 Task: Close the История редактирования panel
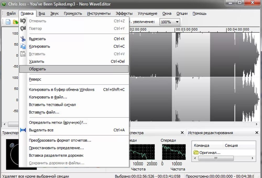coord(257,133)
